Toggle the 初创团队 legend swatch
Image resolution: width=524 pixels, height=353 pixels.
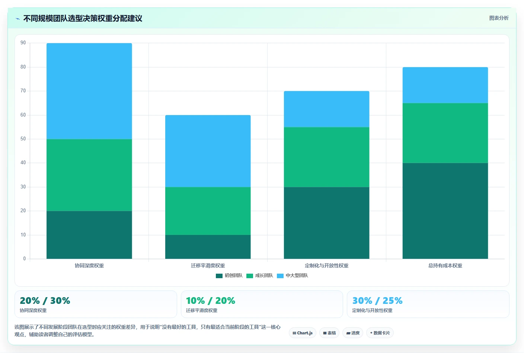pos(219,276)
